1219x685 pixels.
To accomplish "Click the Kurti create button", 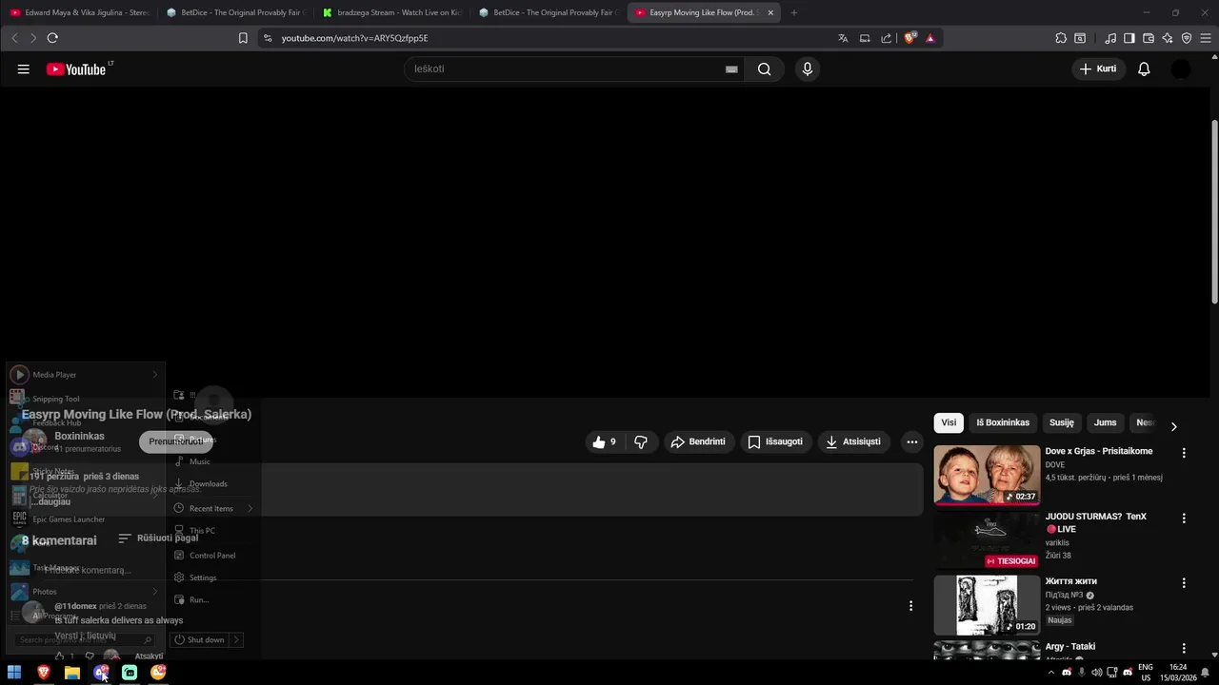I will tap(1098, 68).
